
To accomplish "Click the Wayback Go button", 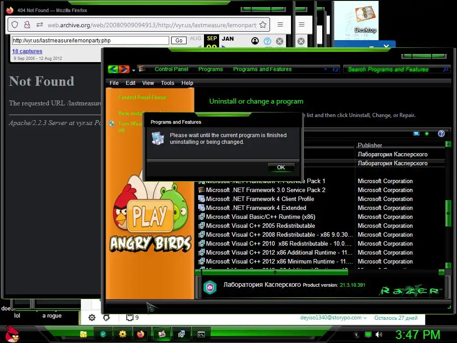I will click(179, 41).
